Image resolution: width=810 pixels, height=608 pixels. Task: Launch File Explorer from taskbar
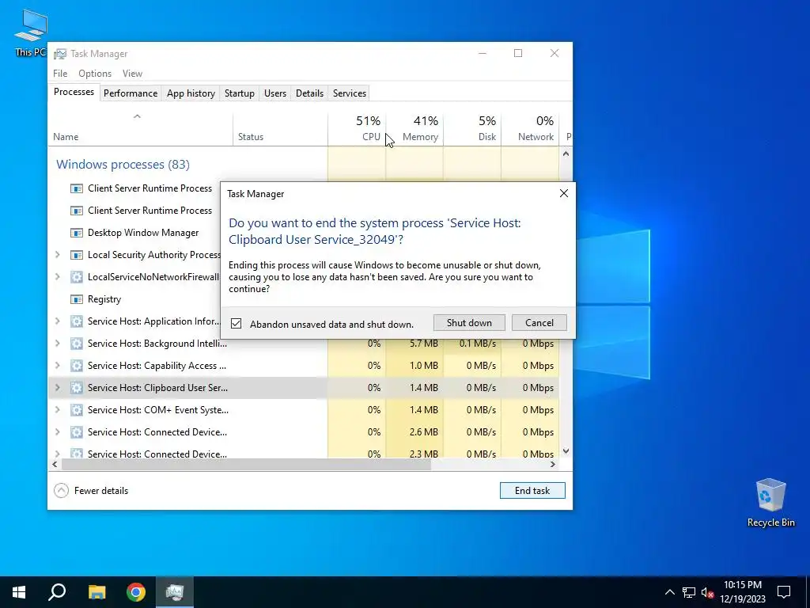(x=97, y=592)
